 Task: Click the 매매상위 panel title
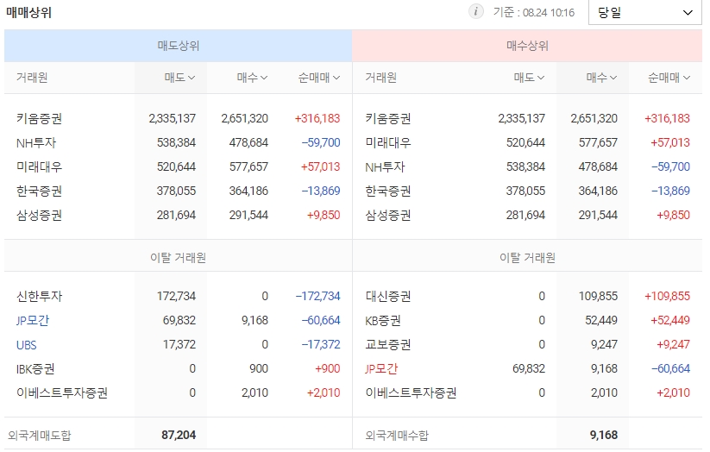pos(28,12)
